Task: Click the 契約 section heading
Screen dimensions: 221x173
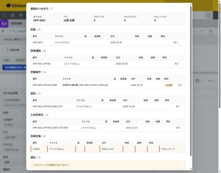Action: tap(33, 94)
